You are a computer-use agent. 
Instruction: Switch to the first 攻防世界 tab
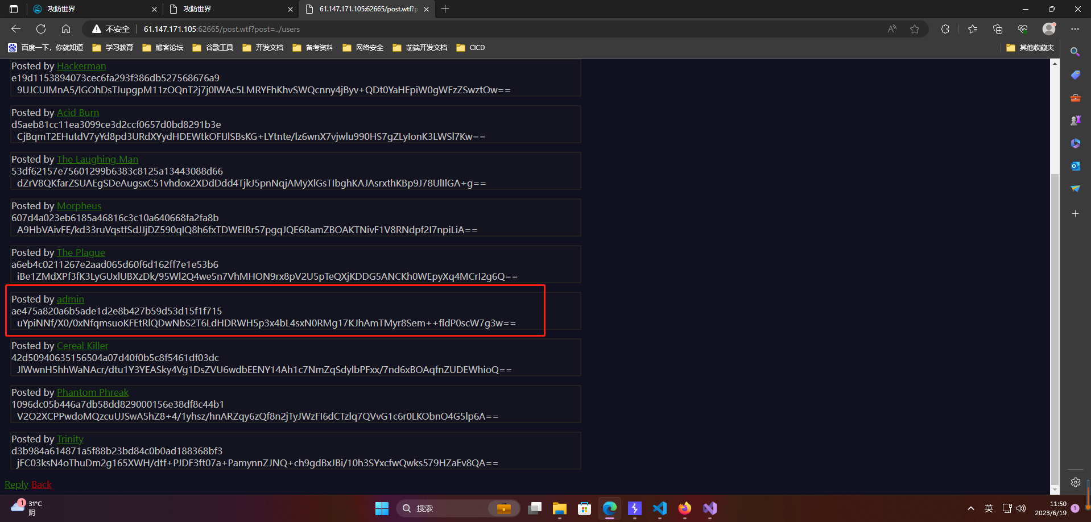click(94, 9)
